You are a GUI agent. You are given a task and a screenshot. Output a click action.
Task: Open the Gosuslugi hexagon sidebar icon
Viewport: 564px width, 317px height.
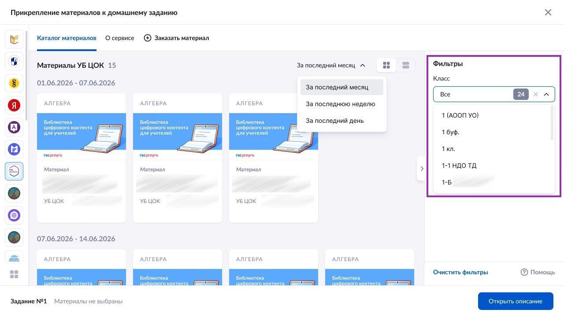click(x=14, y=171)
